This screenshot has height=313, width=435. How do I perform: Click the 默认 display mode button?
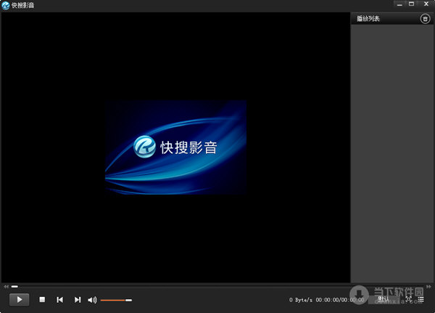pos(384,298)
